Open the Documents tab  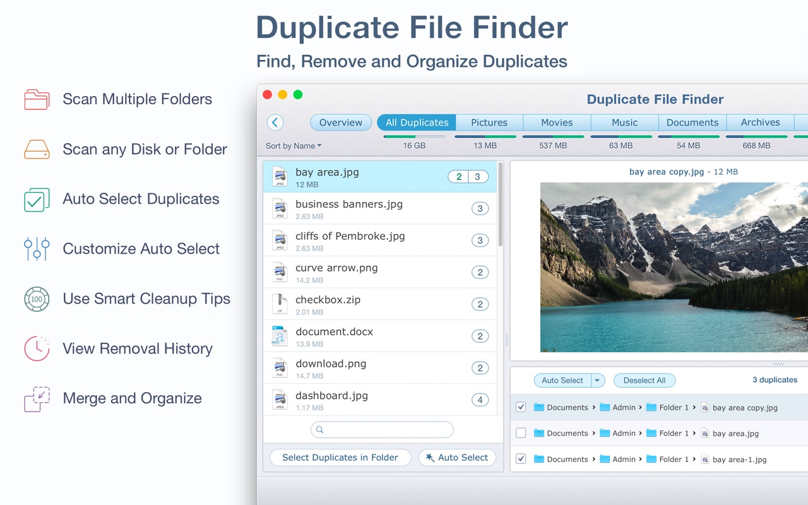(x=692, y=122)
